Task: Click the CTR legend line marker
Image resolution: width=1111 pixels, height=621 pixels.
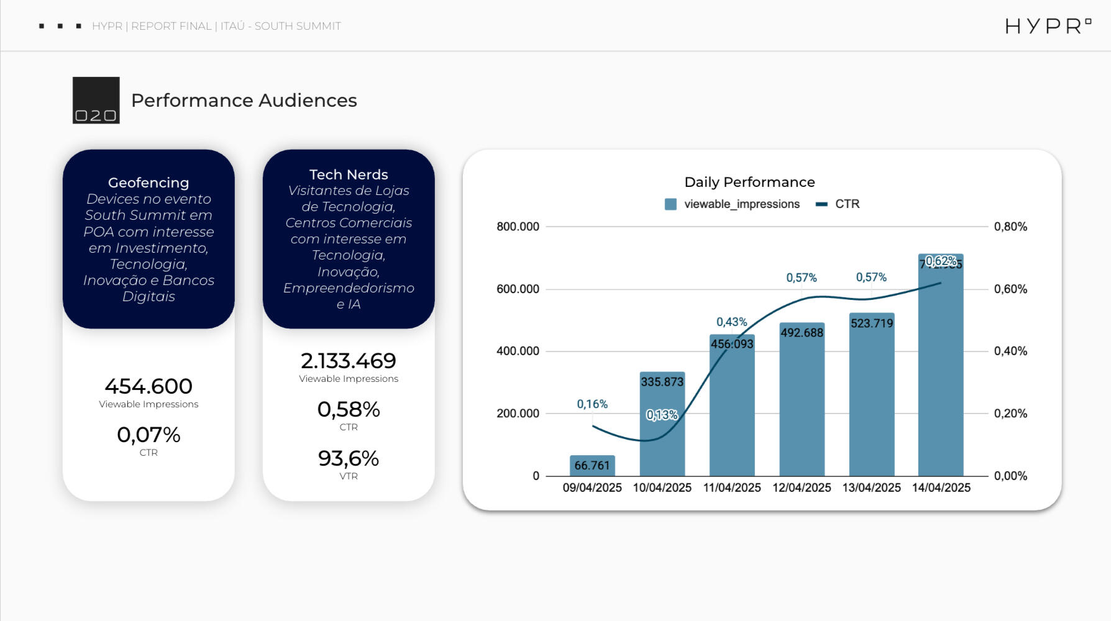Action: coord(821,204)
